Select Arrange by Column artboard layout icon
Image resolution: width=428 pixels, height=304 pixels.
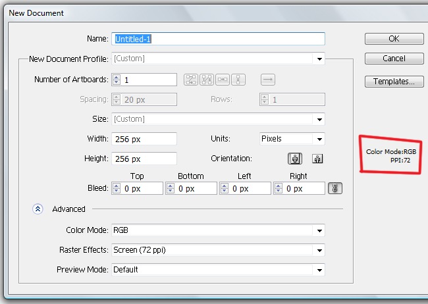coord(238,80)
